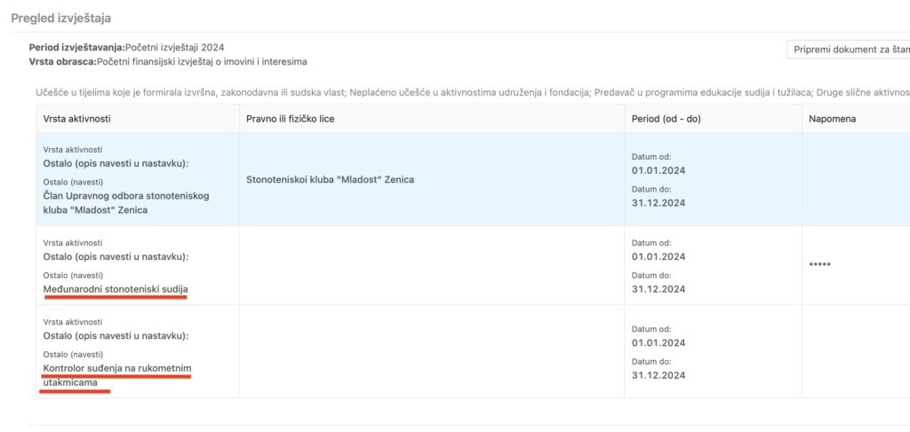Click the "Period izvještavanja:" label

76,46
